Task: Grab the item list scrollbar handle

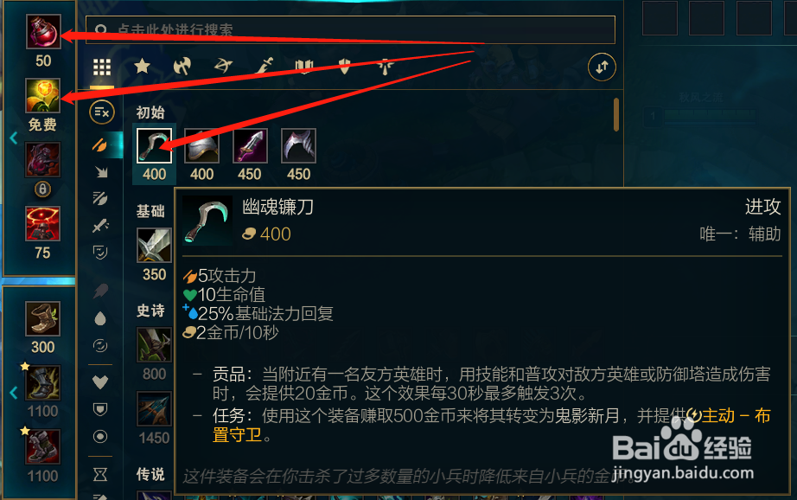Action: 616,114
